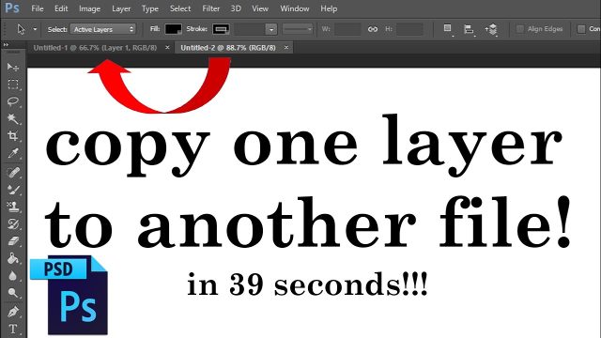Open the Layer menu
This screenshot has height=338, width=601.
coord(121,8)
